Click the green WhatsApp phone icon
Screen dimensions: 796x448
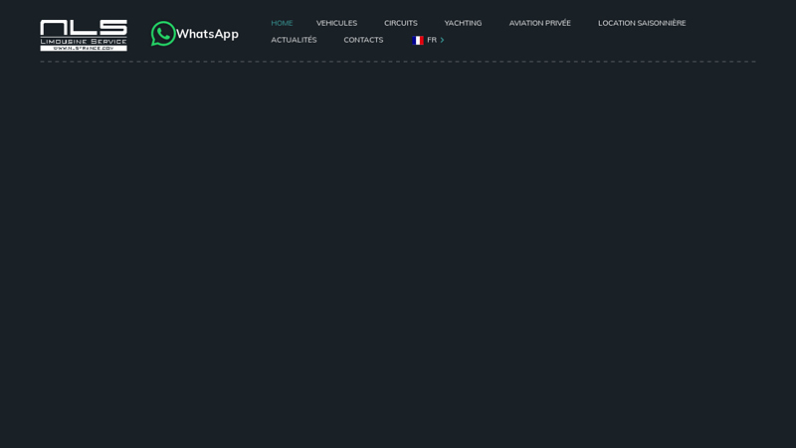(x=162, y=34)
